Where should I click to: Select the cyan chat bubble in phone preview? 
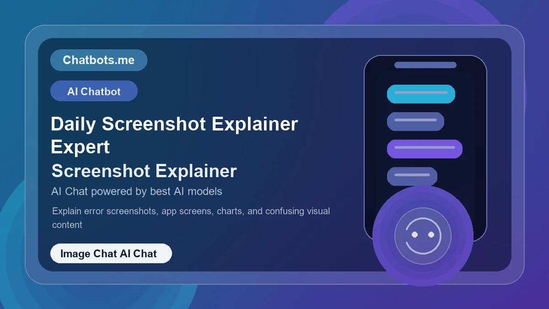coord(421,94)
